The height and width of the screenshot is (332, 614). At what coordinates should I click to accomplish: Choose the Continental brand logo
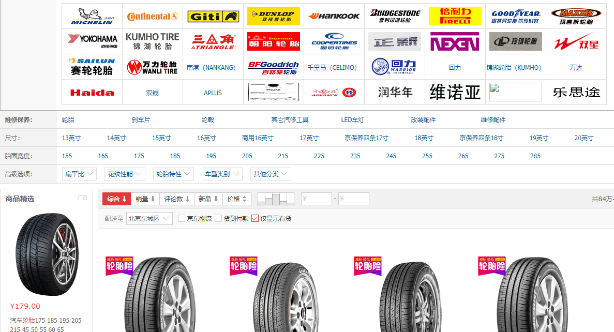[153, 16]
